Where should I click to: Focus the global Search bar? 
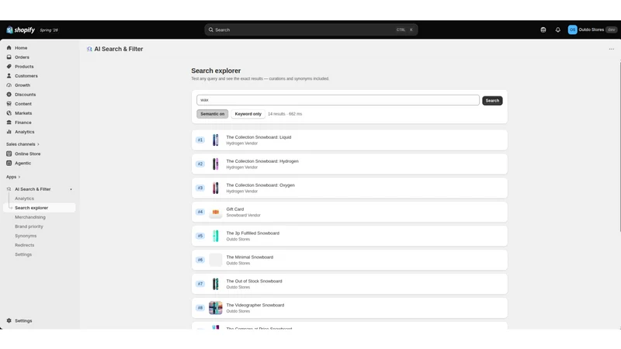(x=311, y=29)
